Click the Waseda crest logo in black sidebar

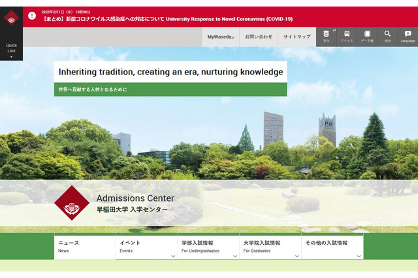(11, 18)
